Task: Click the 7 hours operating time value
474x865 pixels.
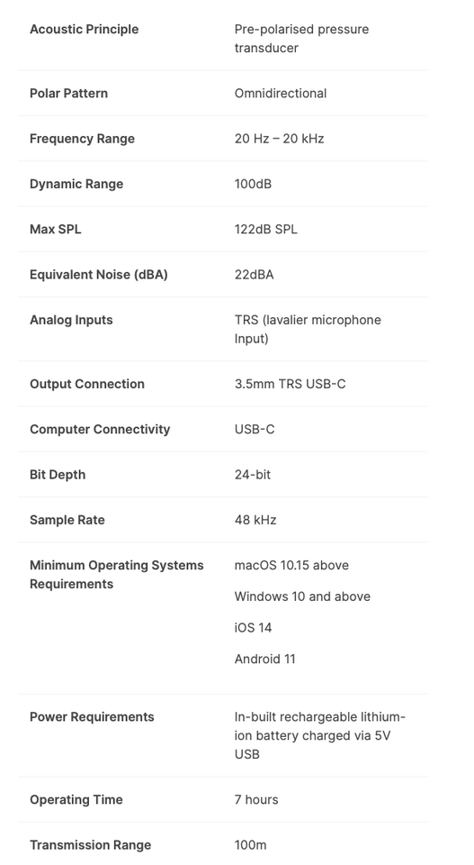Action: click(256, 799)
